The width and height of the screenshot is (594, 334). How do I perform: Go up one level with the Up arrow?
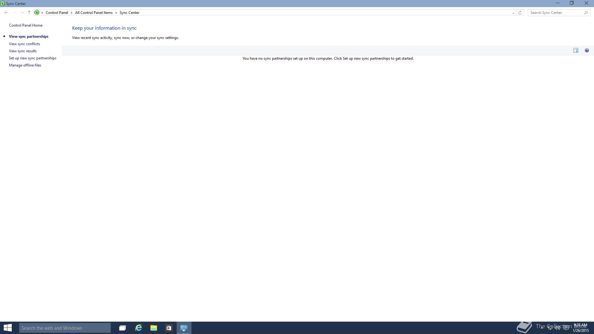coord(29,13)
